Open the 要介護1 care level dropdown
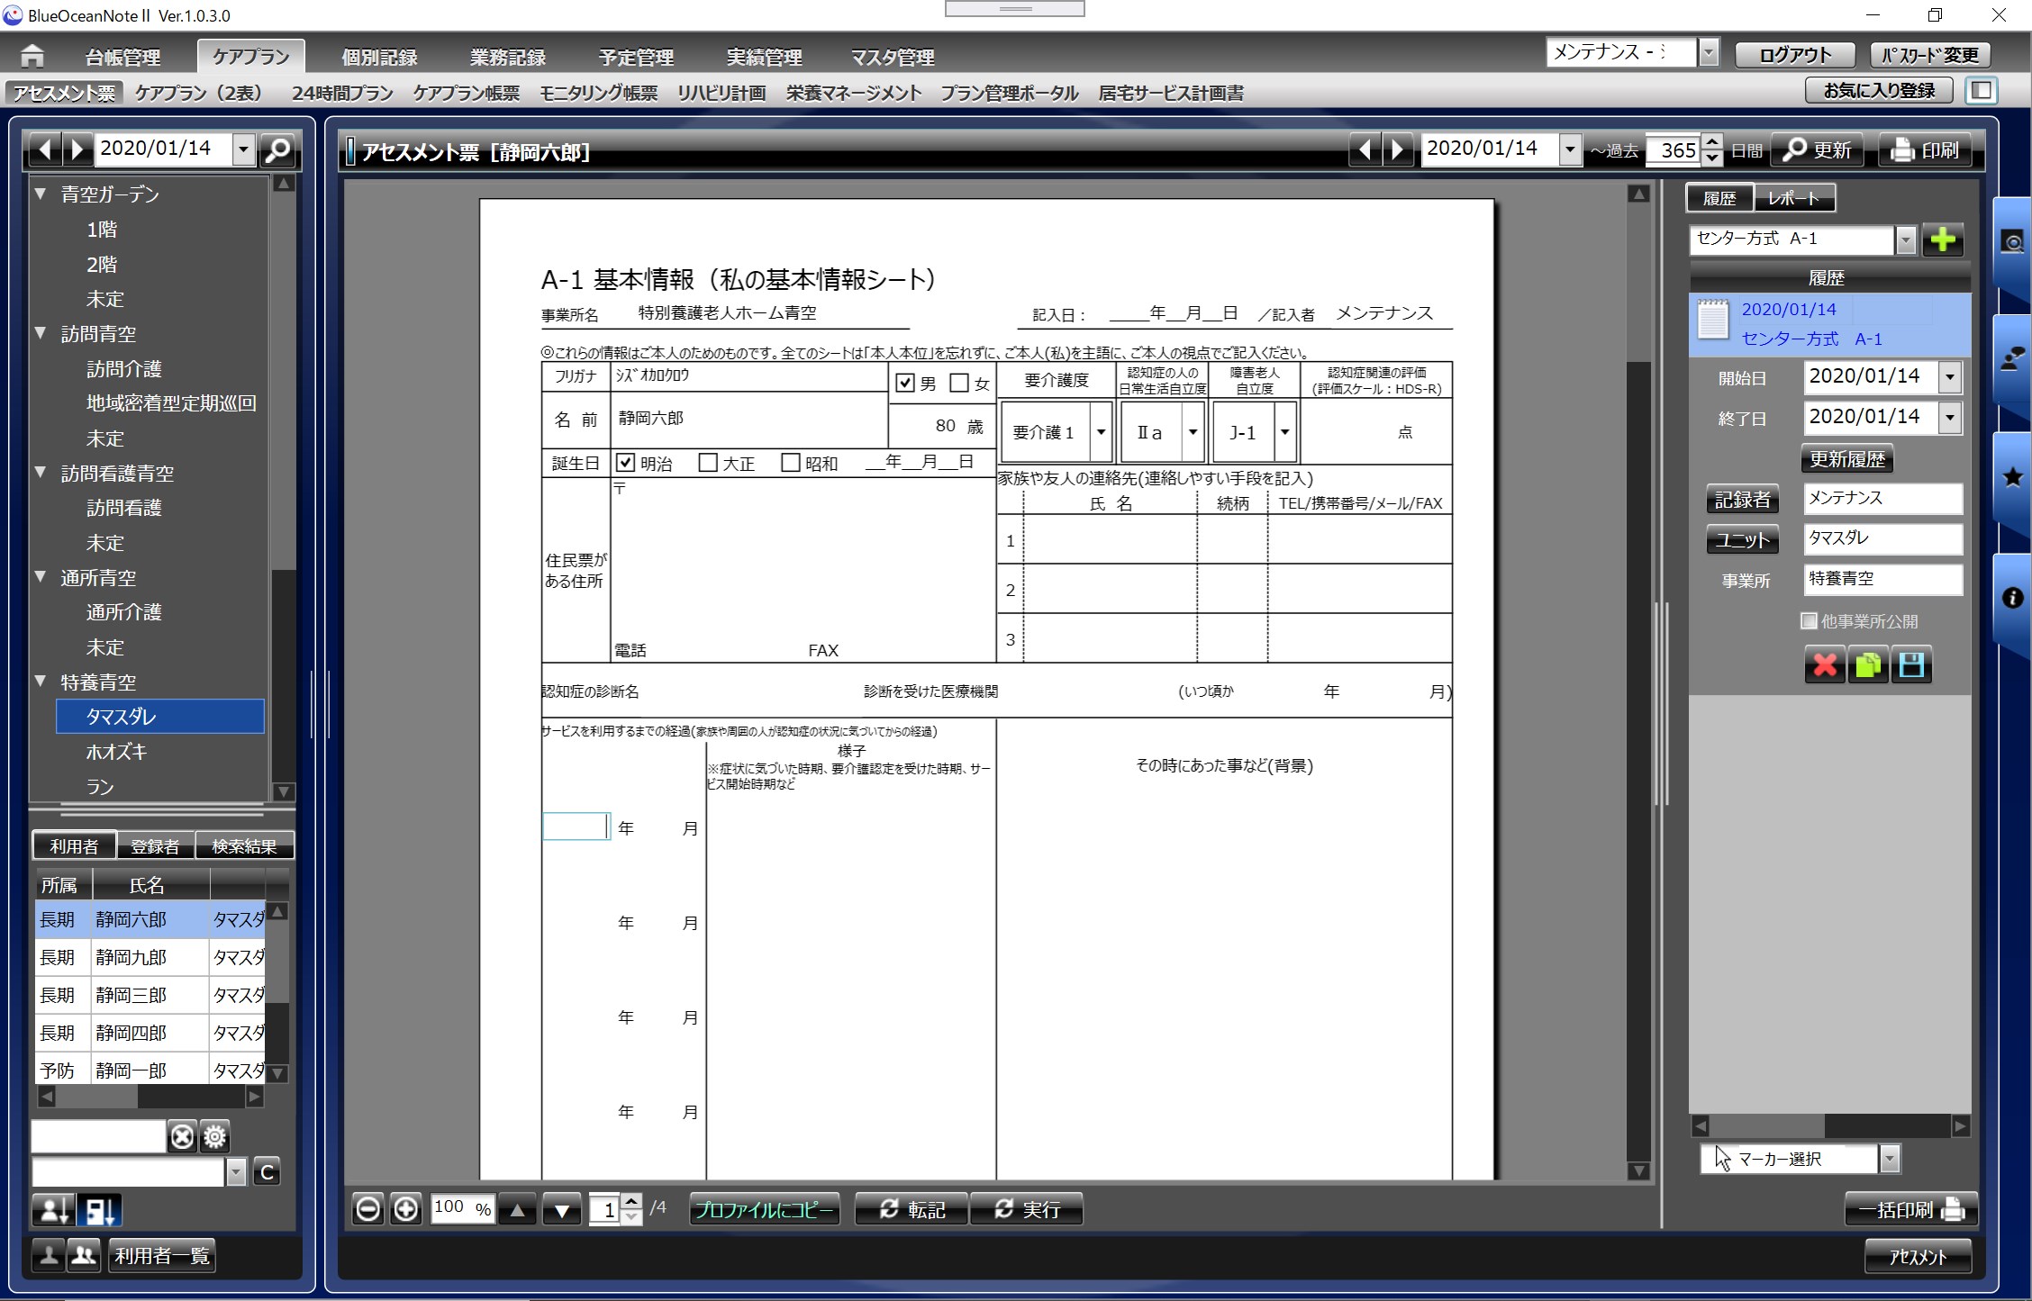The height and width of the screenshot is (1301, 2032). tap(1101, 432)
